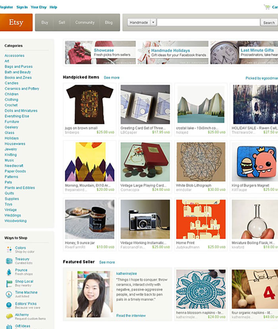Click the Treasury curated lists icon
This screenshot has height=329, width=278.
[x=9, y=261]
